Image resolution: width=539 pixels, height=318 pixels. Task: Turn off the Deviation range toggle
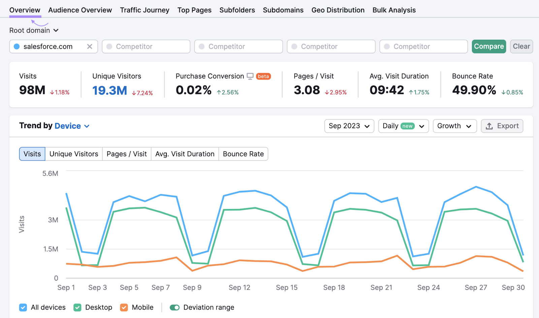click(x=175, y=307)
